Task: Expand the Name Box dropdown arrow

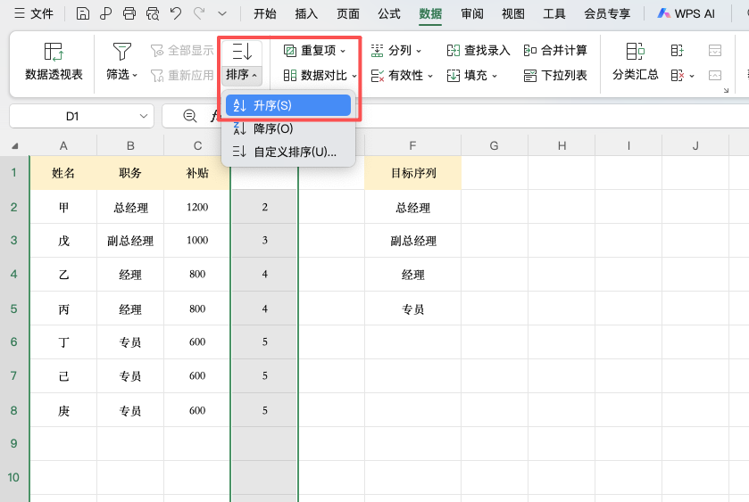Action: pos(144,116)
